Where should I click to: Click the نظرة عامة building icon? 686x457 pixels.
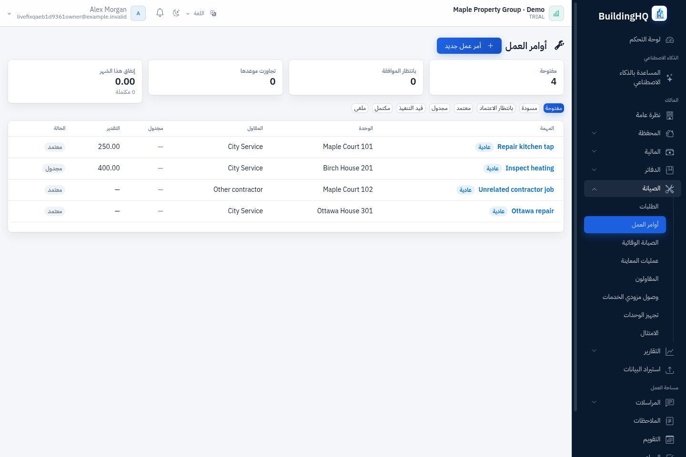670,115
